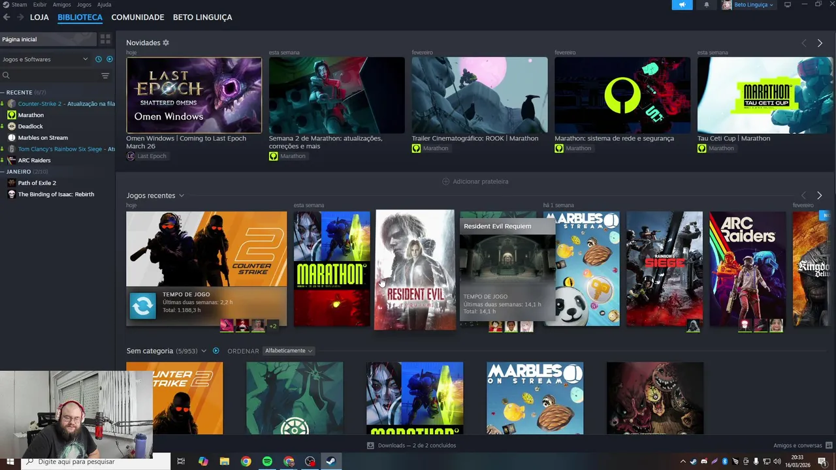Viewport: 836px width, 470px height.
Task: Switch to the COMUNIDADE tab
Action: pyautogui.click(x=137, y=17)
